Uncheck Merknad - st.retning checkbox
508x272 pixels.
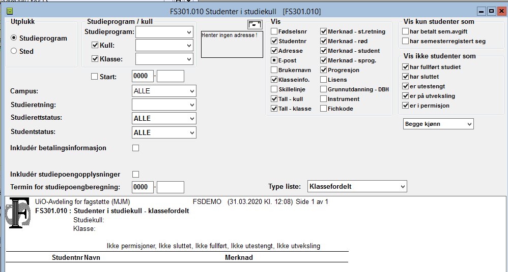(x=323, y=31)
